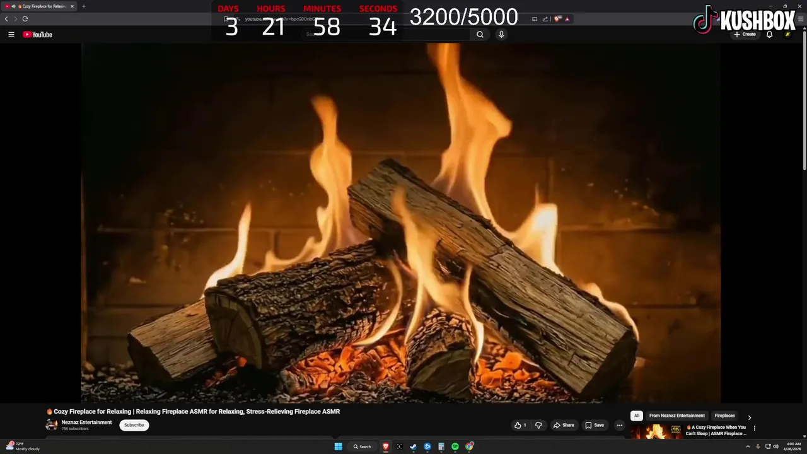Go forward with the browser forward arrow
807x454 pixels.
pyautogui.click(x=16, y=19)
